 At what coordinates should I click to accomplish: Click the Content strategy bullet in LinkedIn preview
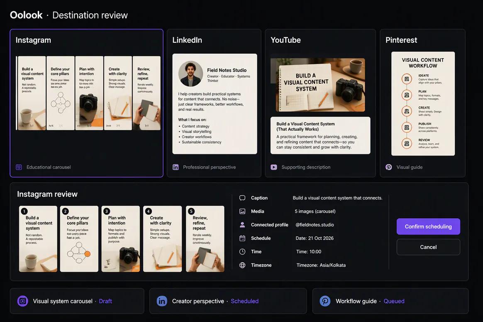click(195, 126)
